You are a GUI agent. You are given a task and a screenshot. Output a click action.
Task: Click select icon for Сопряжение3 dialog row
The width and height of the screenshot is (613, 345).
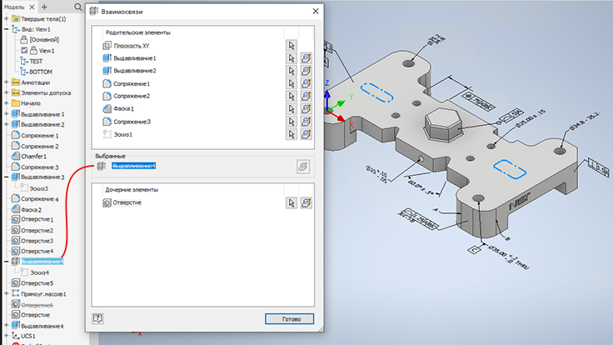tap(292, 122)
